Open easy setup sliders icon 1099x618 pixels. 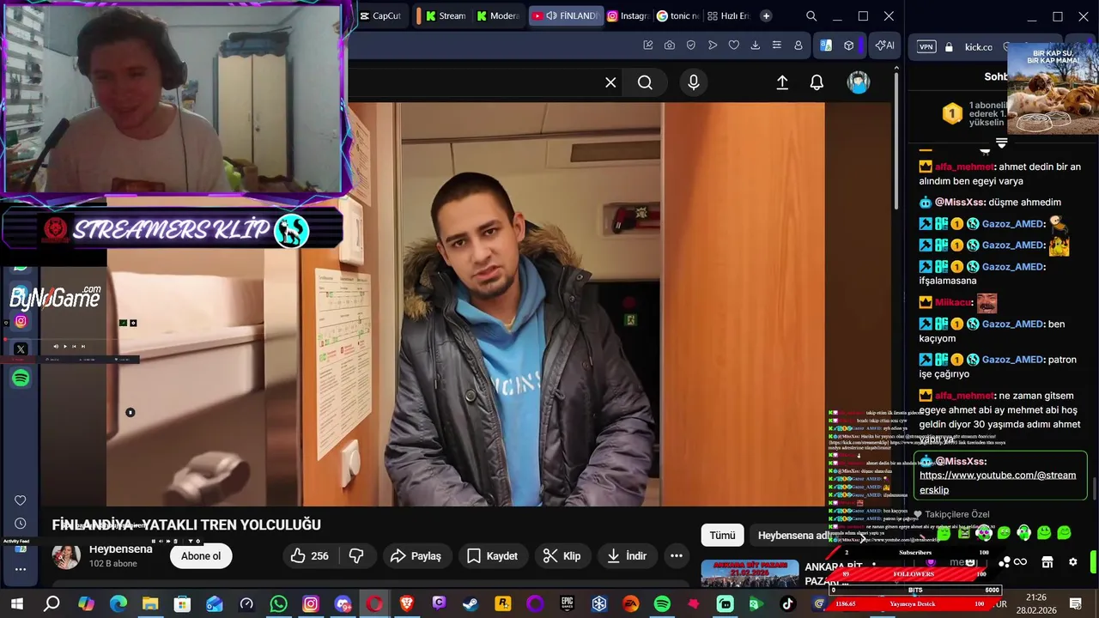coord(777,45)
